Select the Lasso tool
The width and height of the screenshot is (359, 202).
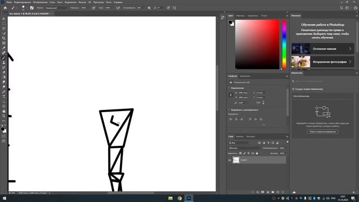pyautogui.click(x=4, y=29)
